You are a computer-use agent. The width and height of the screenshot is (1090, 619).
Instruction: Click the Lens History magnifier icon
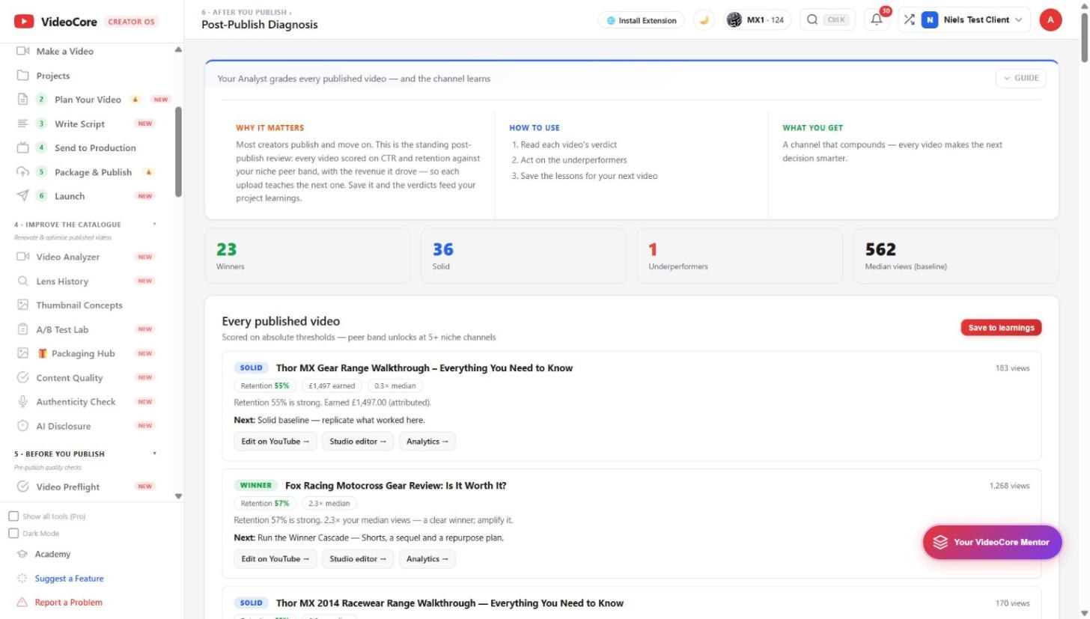tap(23, 281)
